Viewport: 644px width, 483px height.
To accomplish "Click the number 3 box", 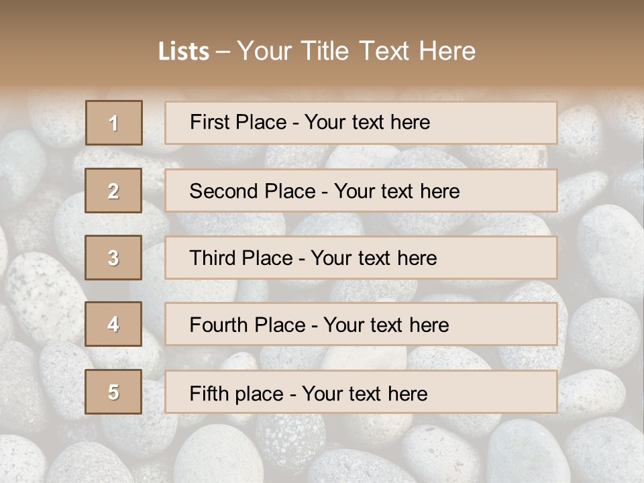I will coord(113,258).
